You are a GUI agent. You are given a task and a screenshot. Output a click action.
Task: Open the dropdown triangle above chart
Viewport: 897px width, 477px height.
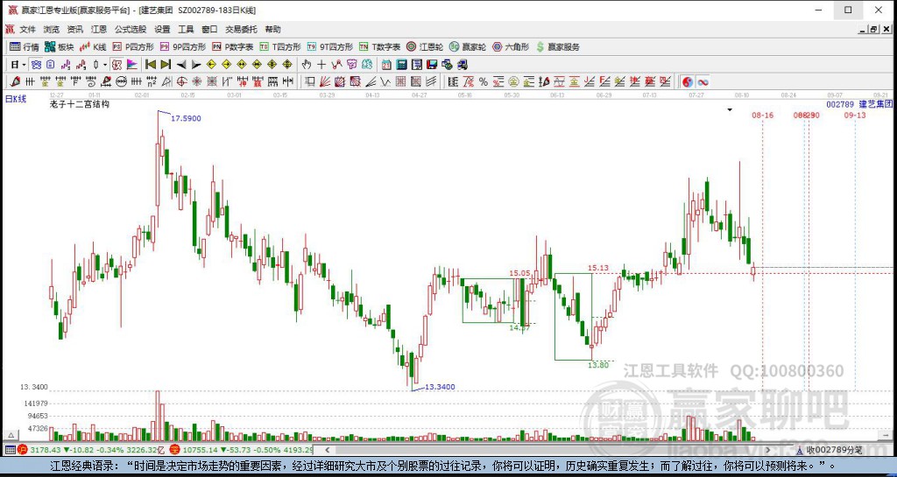[730, 109]
